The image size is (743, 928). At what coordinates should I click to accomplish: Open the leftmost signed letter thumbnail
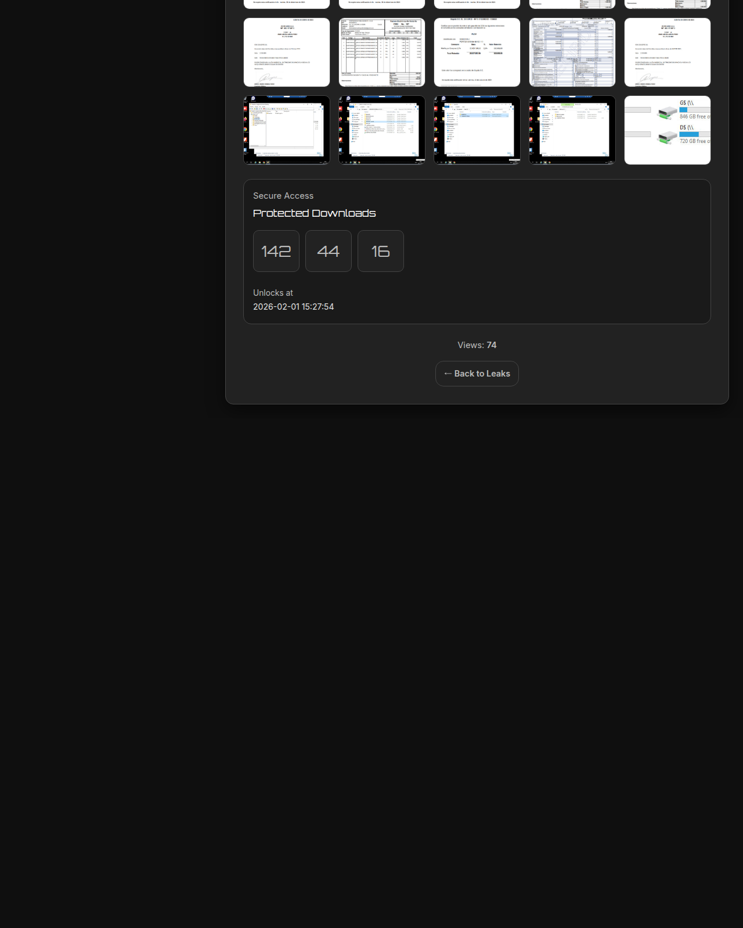(287, 52)
